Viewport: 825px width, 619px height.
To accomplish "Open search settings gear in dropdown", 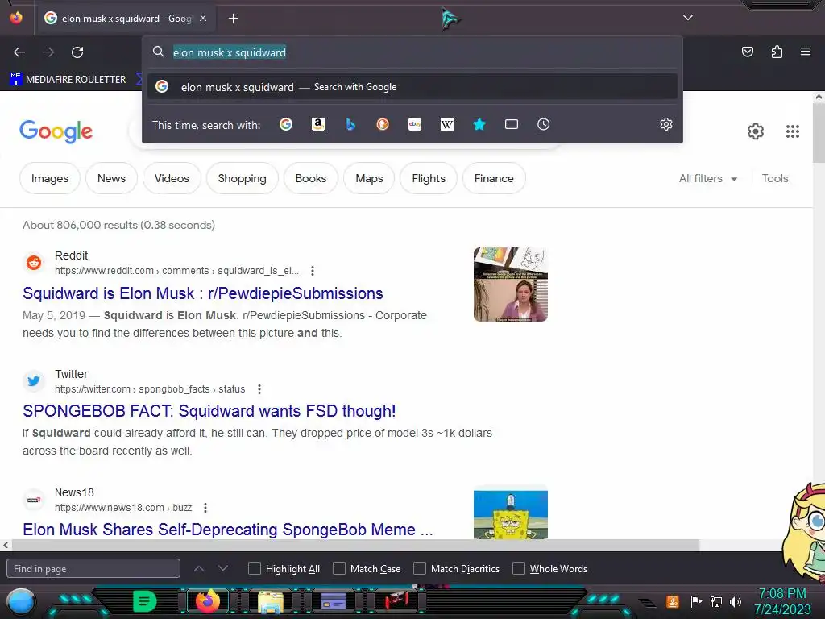I will [666, 124].
